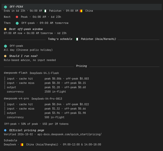Click the Next Peak 06:00 AM row
163x151 pixels.
32,17
